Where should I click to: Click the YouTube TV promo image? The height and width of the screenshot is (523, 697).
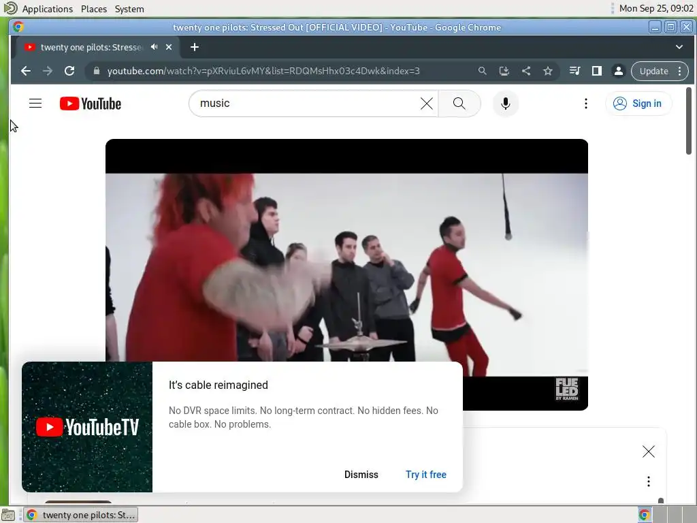[x=87, y=427]
